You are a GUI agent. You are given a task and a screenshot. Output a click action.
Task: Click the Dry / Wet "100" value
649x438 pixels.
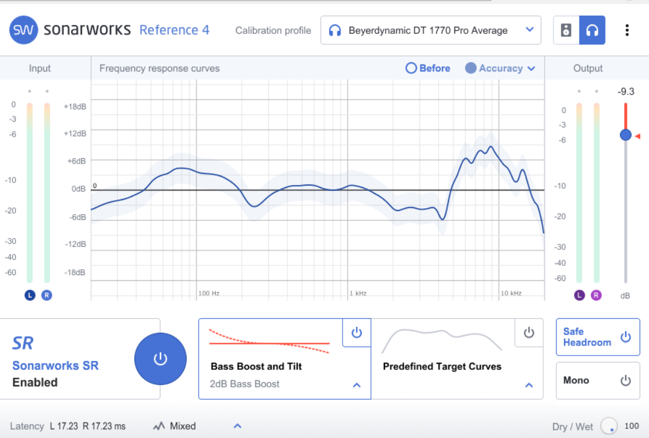pos(632,426)
